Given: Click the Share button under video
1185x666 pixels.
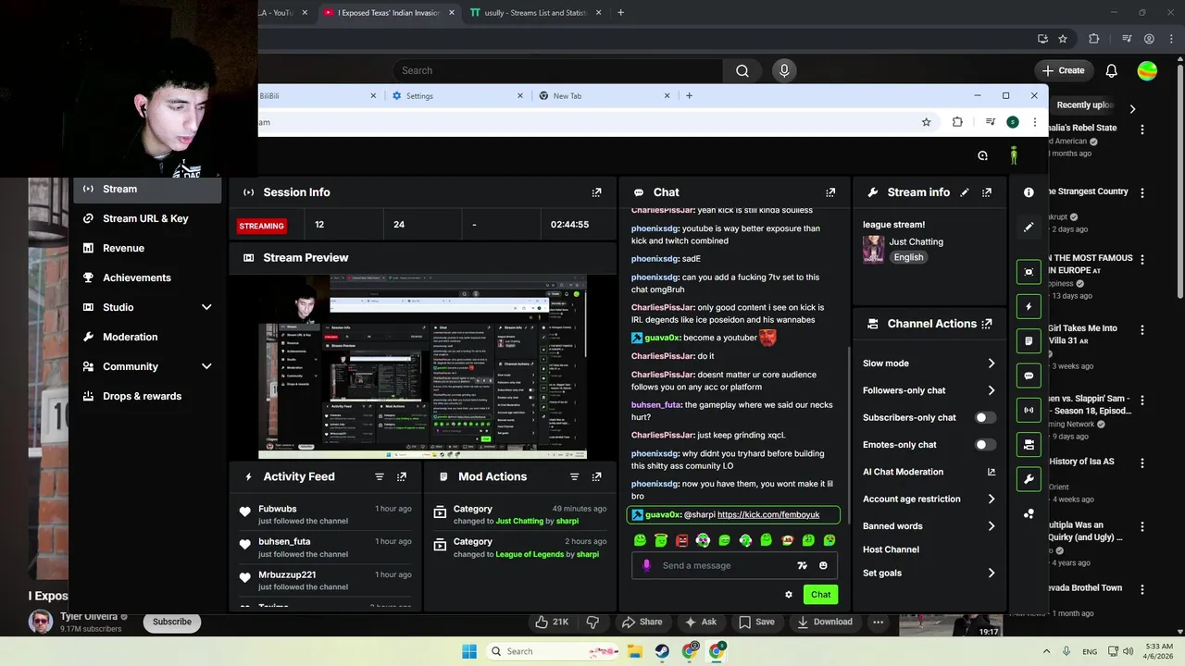Looking at the screenshot, I should [x=642, y=622].
